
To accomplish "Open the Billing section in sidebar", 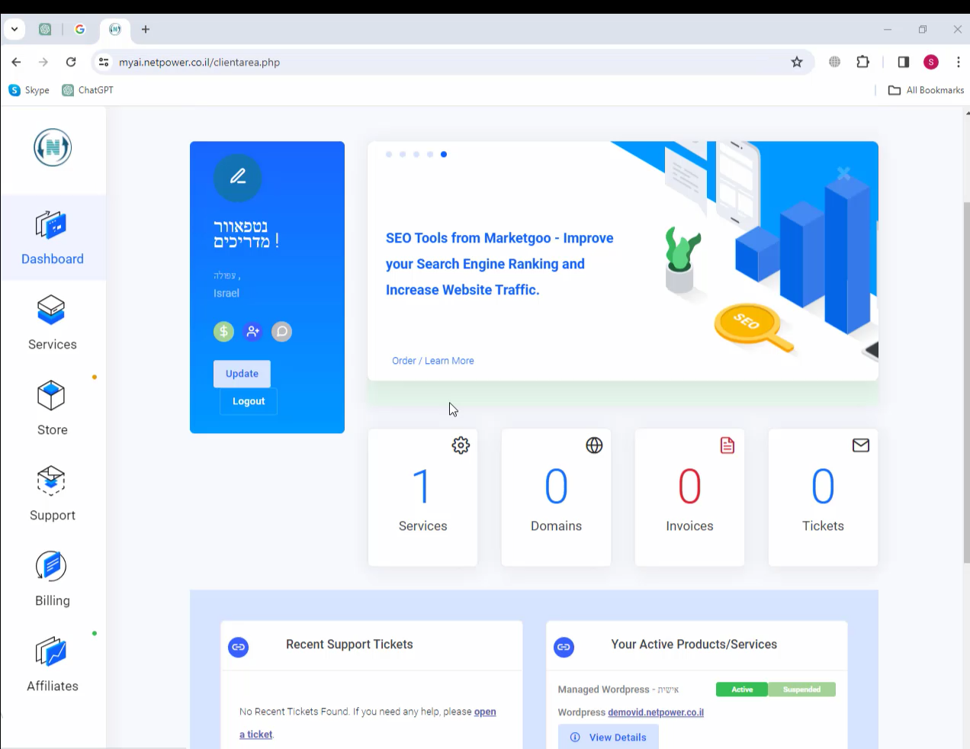I will coord(52,579).
